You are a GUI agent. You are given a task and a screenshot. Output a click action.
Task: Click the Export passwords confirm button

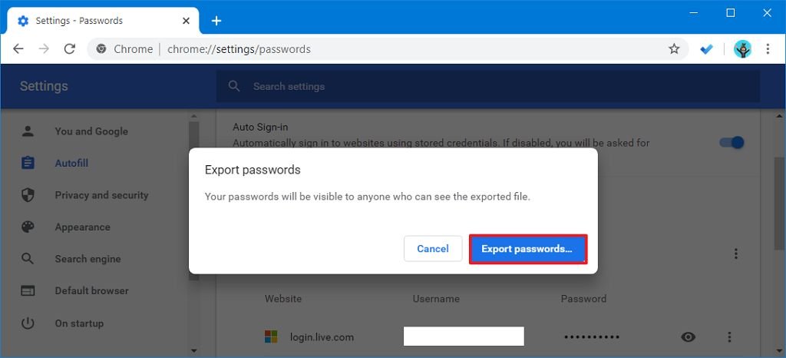[x=527, y=249]
